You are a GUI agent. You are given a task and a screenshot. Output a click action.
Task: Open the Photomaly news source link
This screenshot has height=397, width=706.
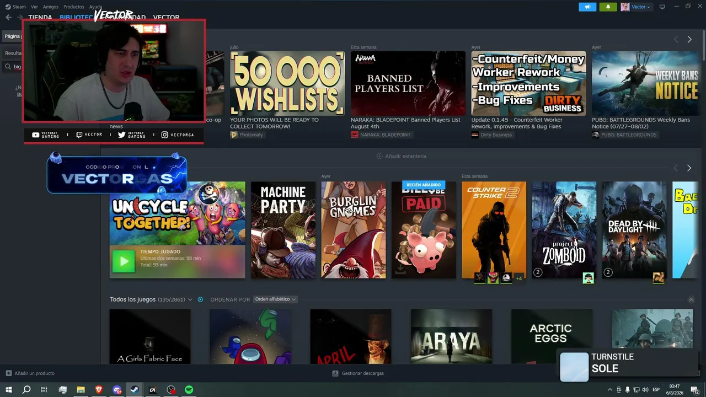click(x=247, y=135)
